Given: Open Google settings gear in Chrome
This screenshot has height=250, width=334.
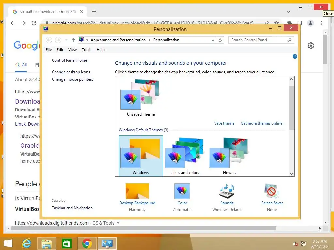Looking at the screenshot, I should (311, 46).
